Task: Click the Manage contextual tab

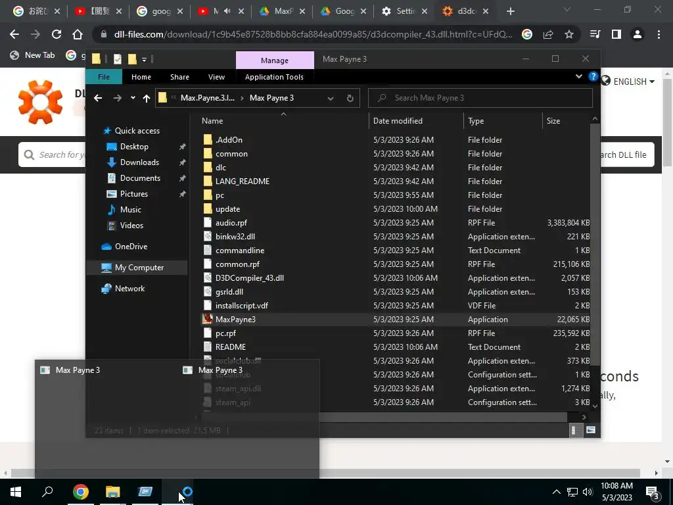Action: pos(275,60)
